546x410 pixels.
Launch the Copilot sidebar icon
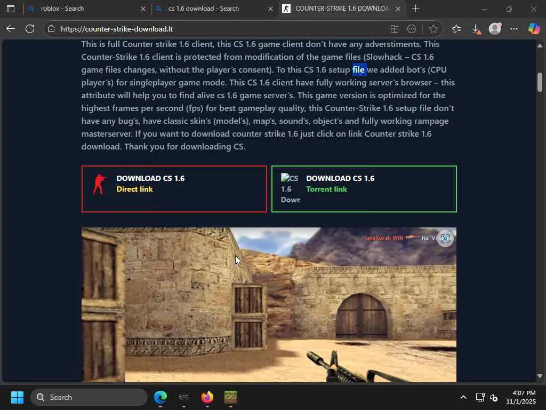(533, 29)
